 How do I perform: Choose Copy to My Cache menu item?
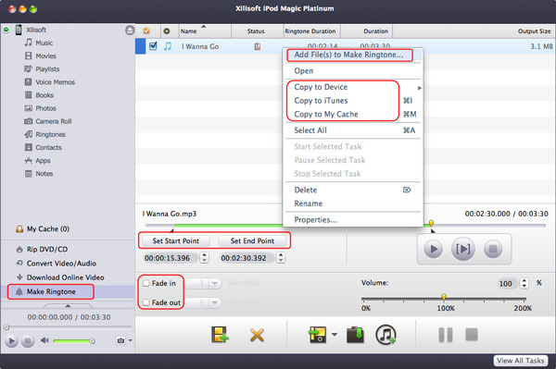(326, 115)
